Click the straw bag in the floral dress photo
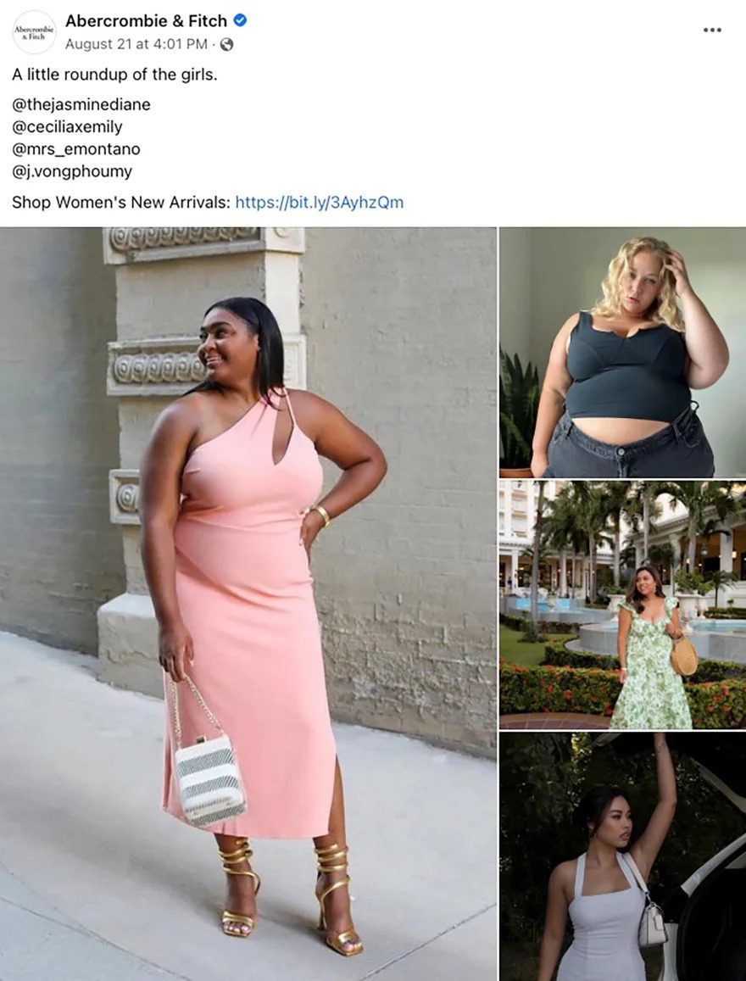 [684, 656]
